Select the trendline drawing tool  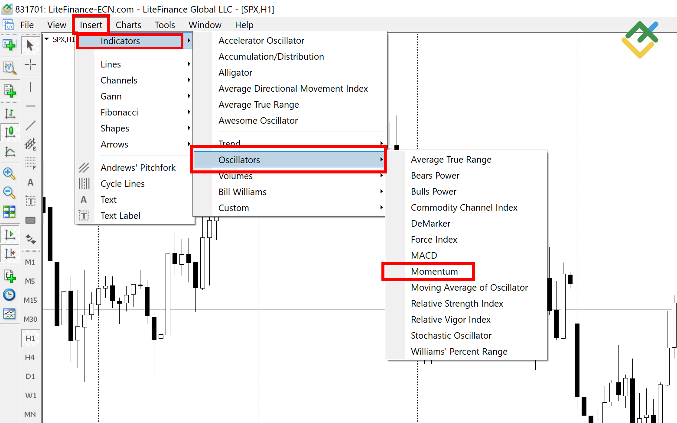[x=30, y=125]
